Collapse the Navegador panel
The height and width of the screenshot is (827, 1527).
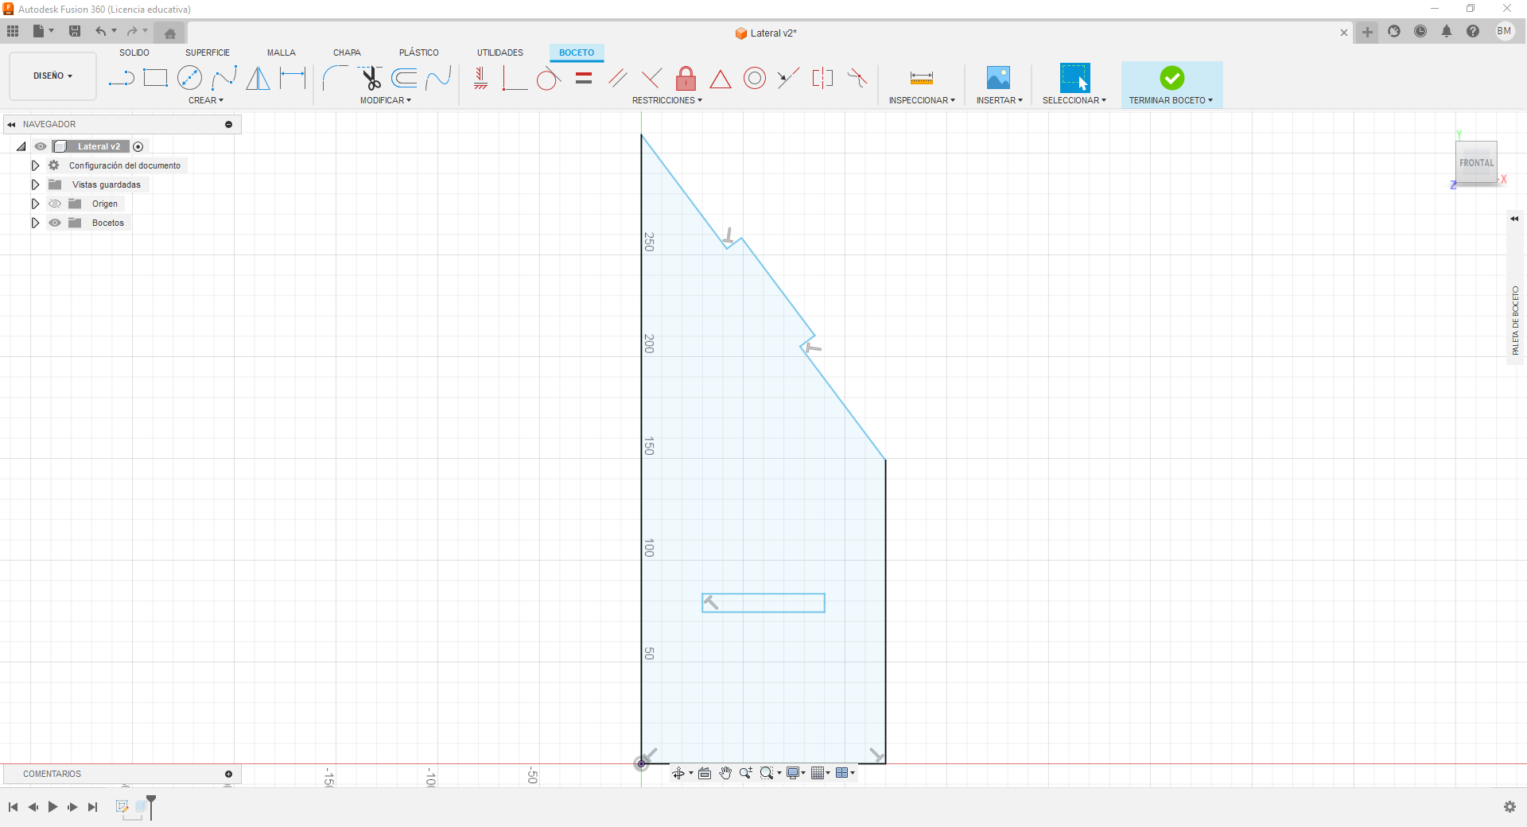[11, 124]
